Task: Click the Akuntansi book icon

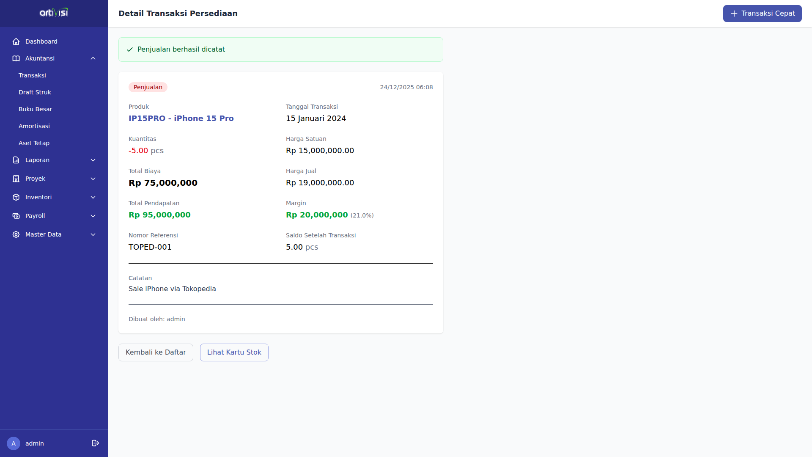Action: (16, 58)
